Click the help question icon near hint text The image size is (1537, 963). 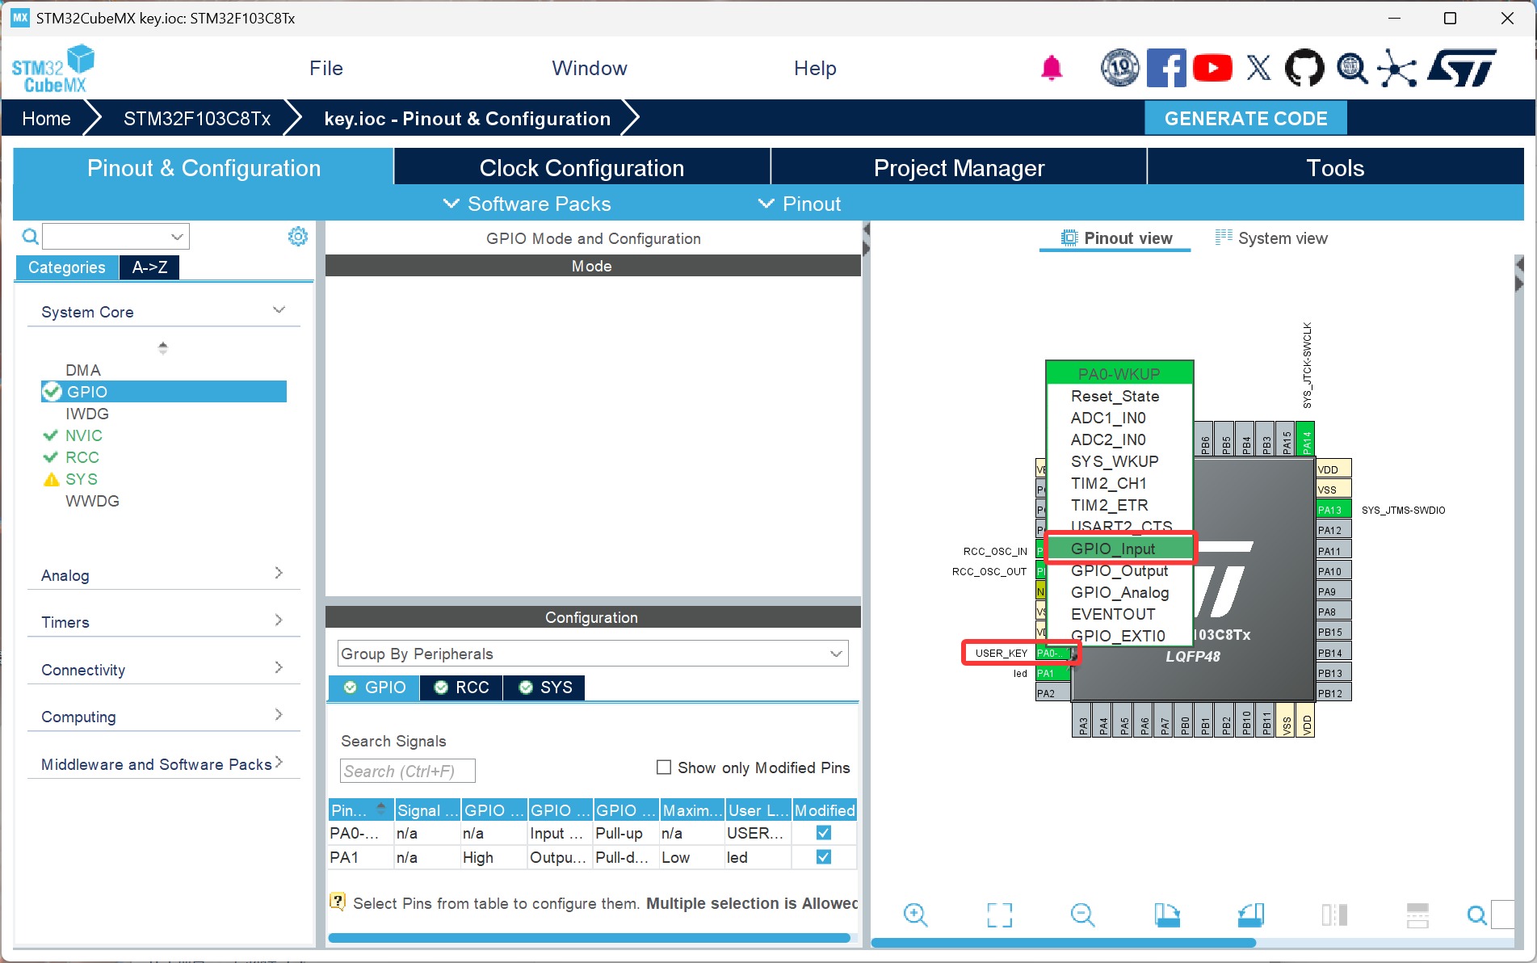338,901
